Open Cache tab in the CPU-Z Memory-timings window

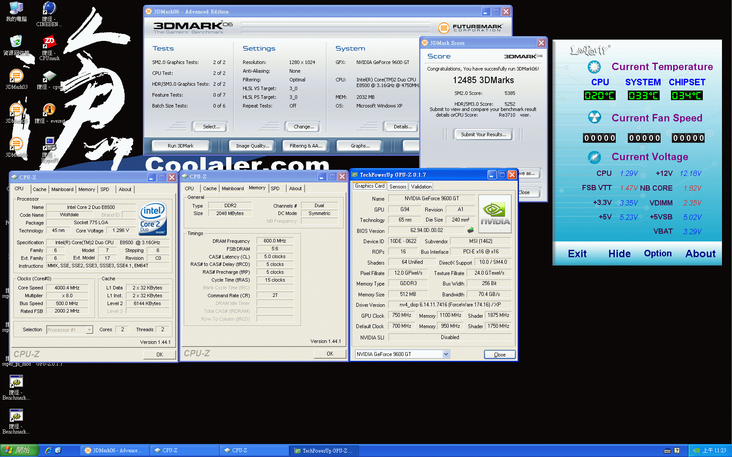coord(210,188)
